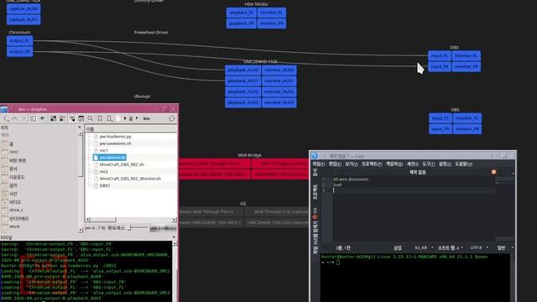Close Dolphin's embedded terminal panel
The image size is (537, 302).
click(x=174, y=237)
